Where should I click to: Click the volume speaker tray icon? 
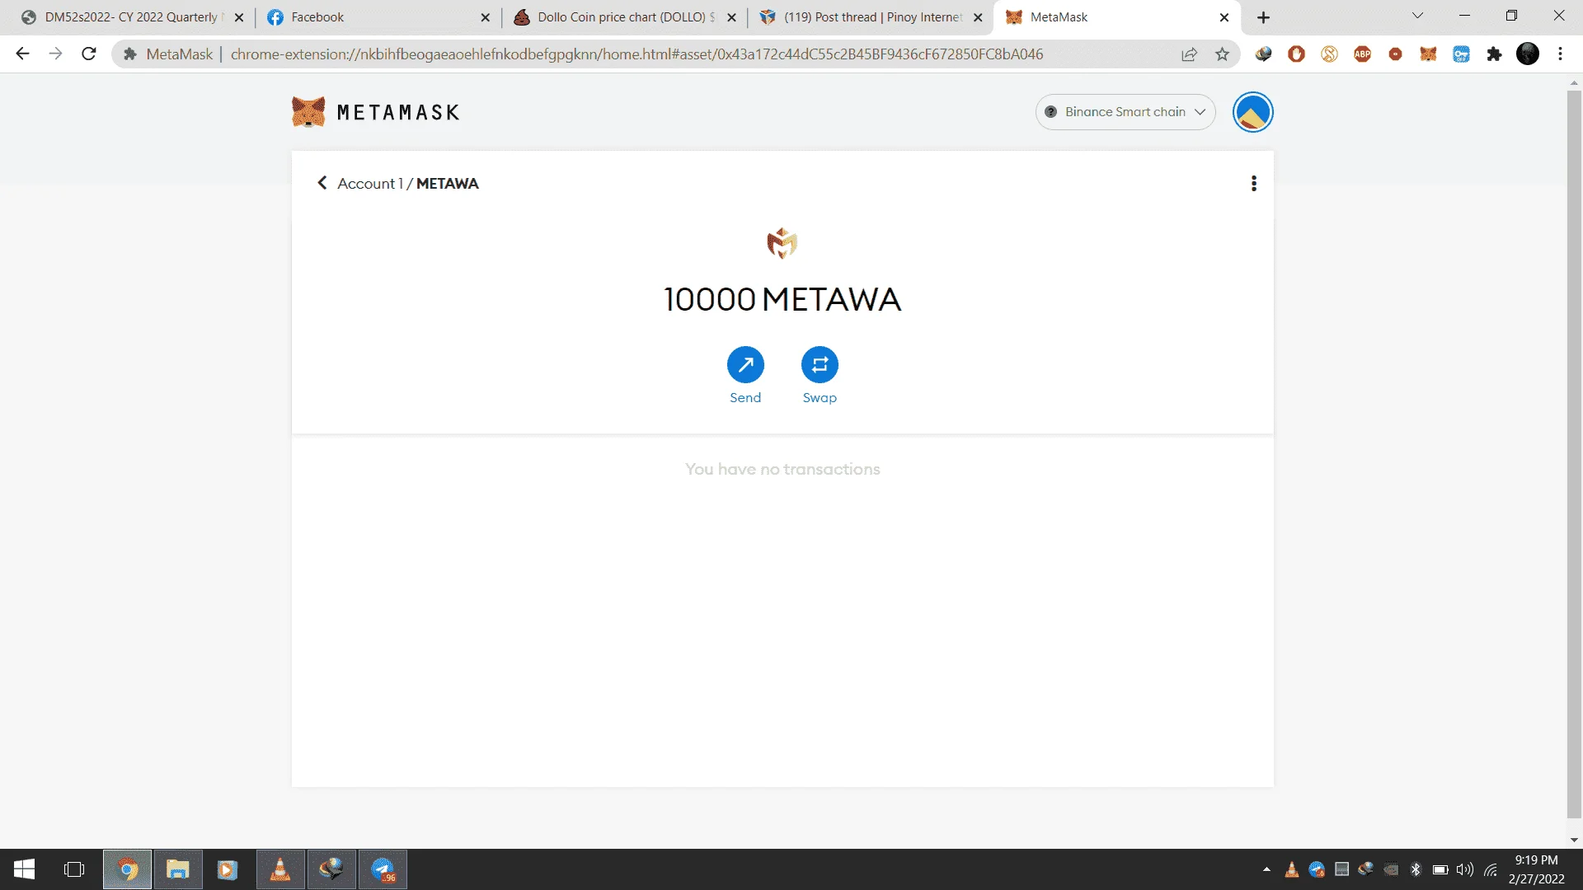pyautogui.click(x=1465, y=869)
